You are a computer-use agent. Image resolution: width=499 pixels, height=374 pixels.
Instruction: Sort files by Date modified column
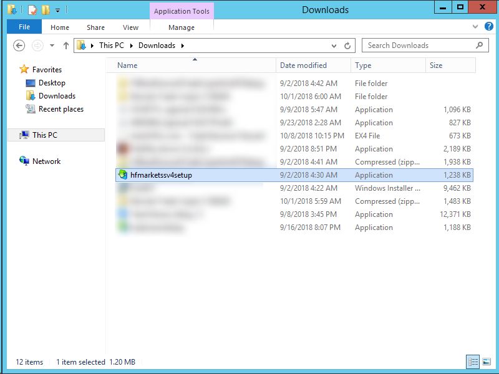[x=303, y=65]
